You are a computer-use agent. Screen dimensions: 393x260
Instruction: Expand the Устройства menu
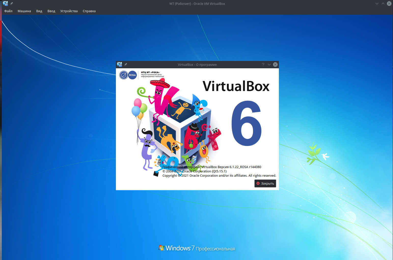[69, 11]
